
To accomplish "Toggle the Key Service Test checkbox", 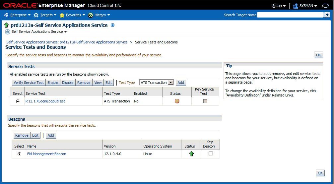I will pyautogui.click(x=205, y=101).
